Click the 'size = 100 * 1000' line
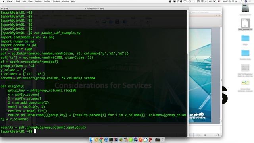The height and width of the screenshot is (143, 254). (x=16, y=49)
